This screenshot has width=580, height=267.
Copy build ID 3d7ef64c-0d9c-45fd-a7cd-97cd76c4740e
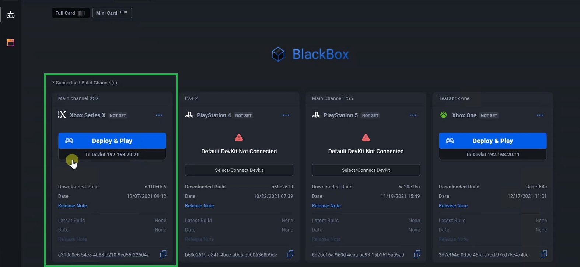[544, 254]
